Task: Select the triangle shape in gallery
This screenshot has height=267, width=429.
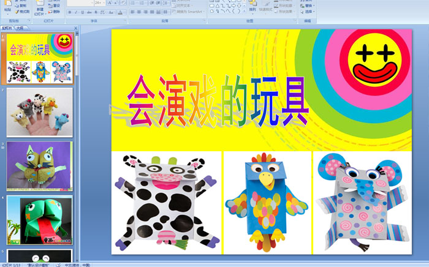Action: point(217,6)
